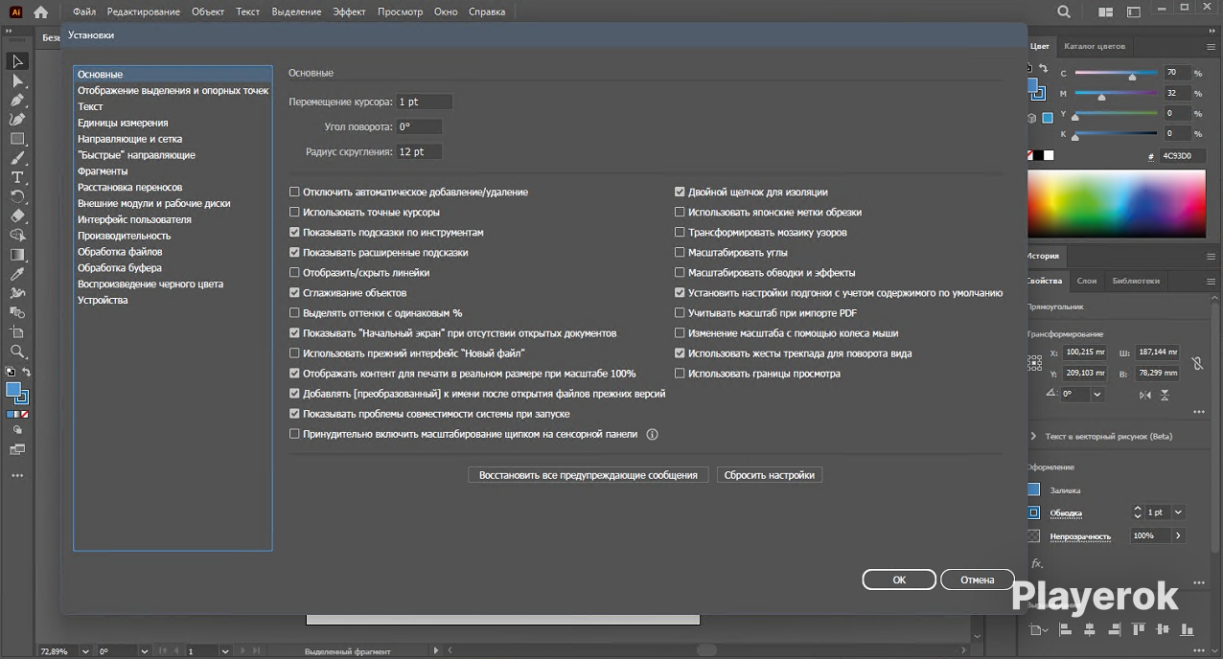Select the Rectangle tool
Viewport: 1223px width, 659px height.
(17, 139)
